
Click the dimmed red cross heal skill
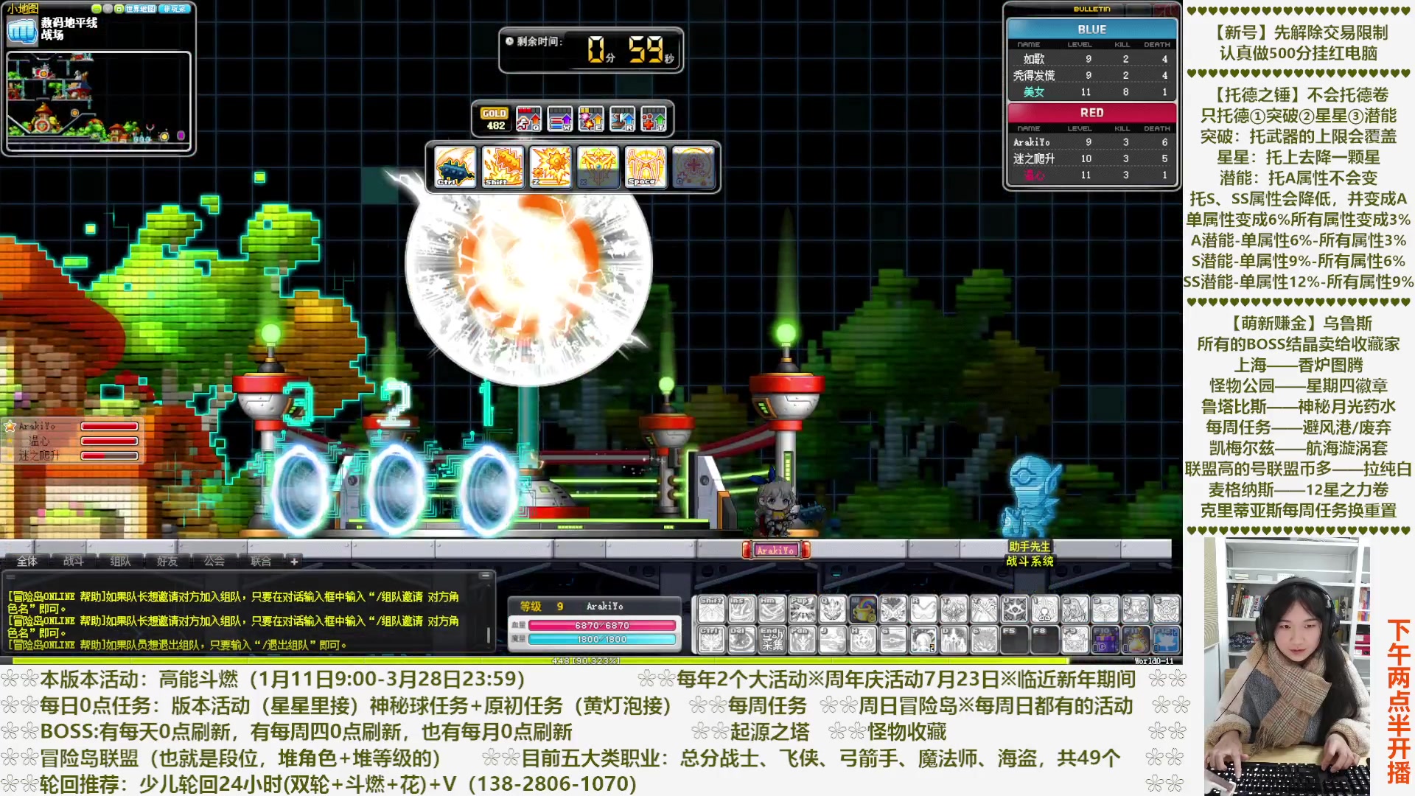(693, 167)
